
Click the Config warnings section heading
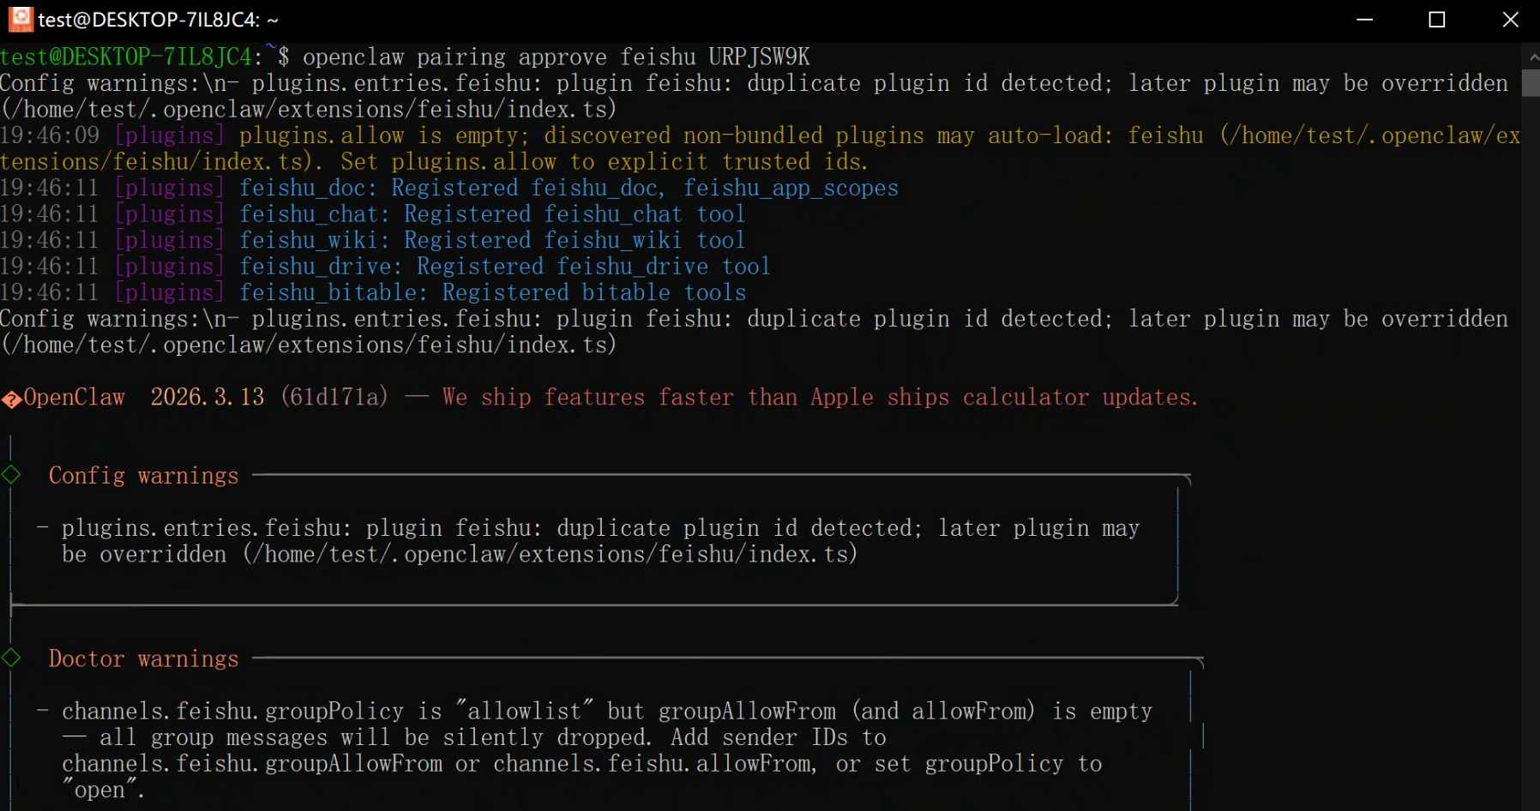[x=143, y=476]
